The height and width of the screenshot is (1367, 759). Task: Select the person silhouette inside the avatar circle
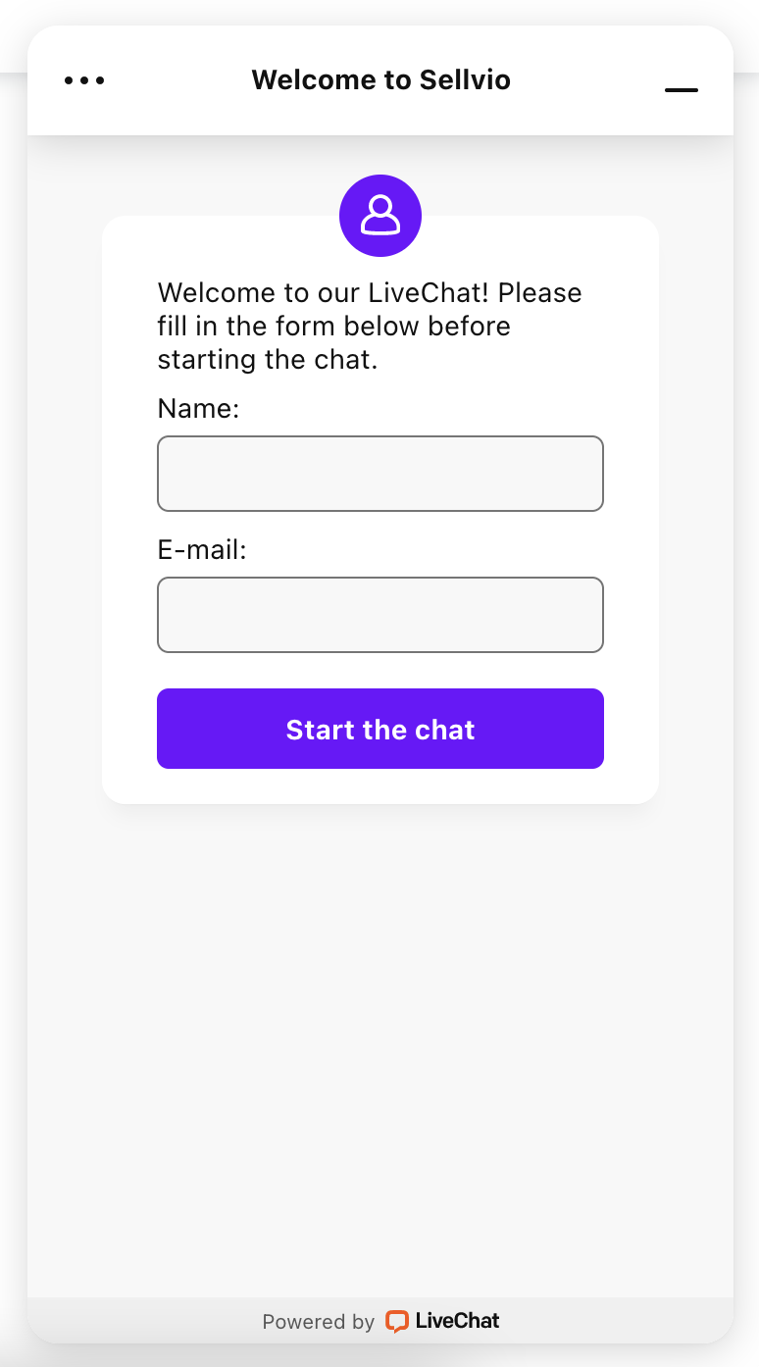pos(380,215)
